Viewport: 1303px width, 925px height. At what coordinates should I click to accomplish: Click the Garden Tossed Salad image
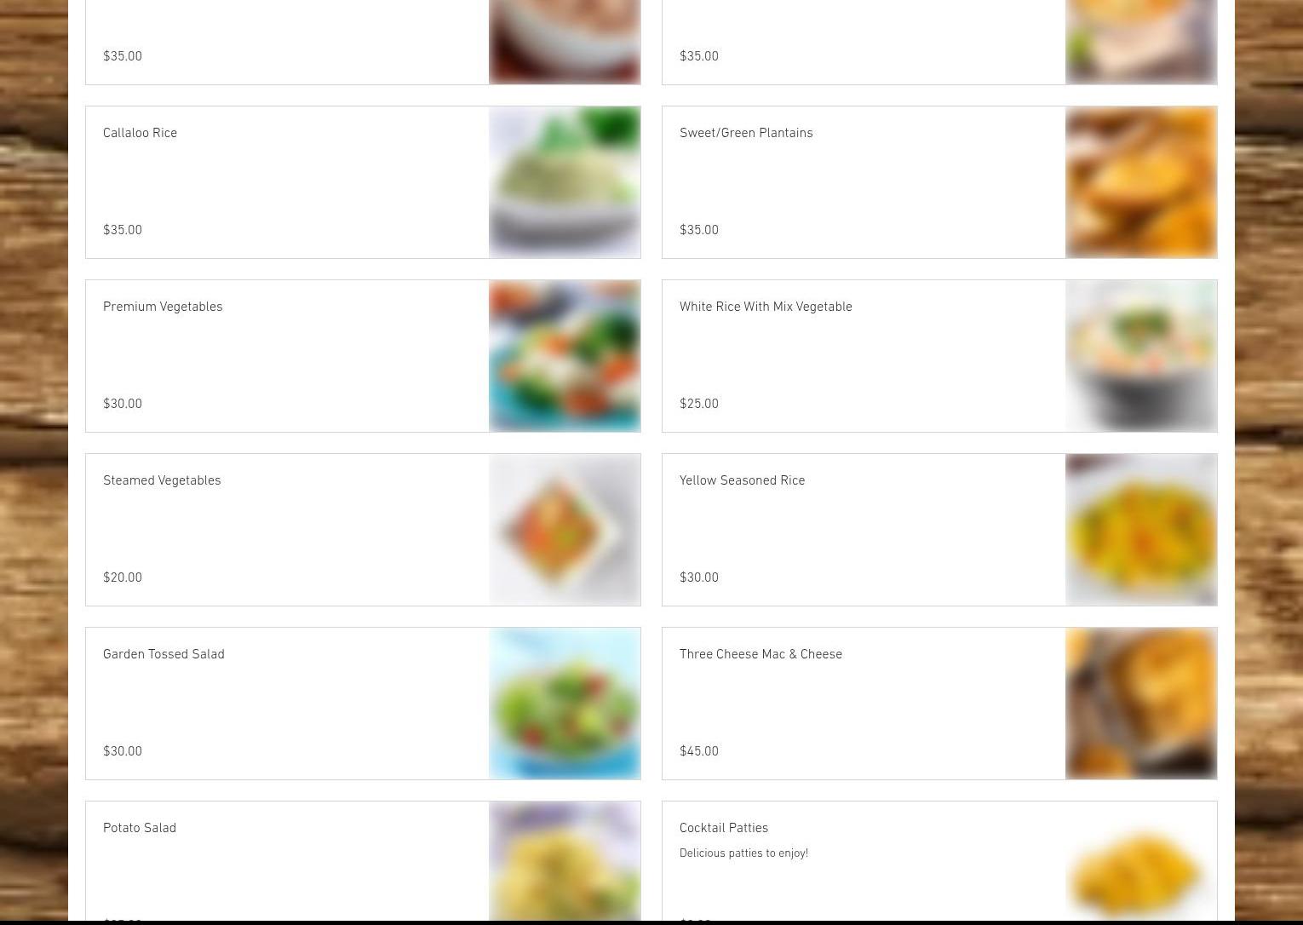[565, 704]
